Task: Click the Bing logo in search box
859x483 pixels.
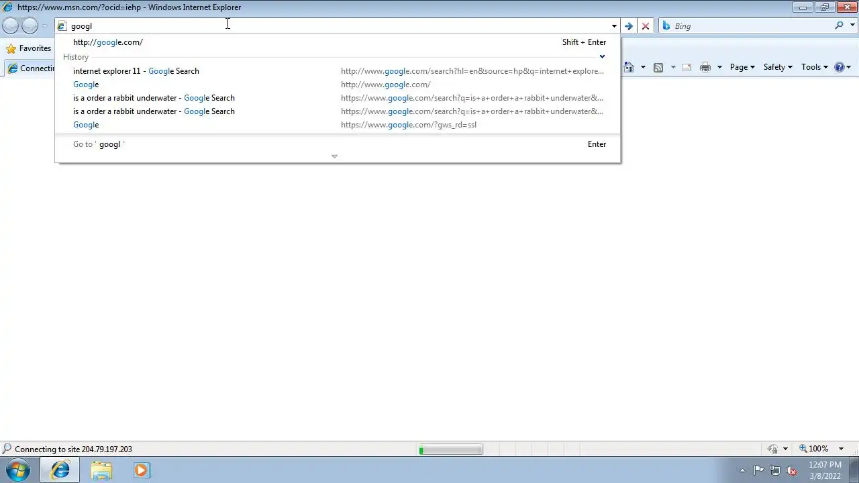Action: (666, 26)
